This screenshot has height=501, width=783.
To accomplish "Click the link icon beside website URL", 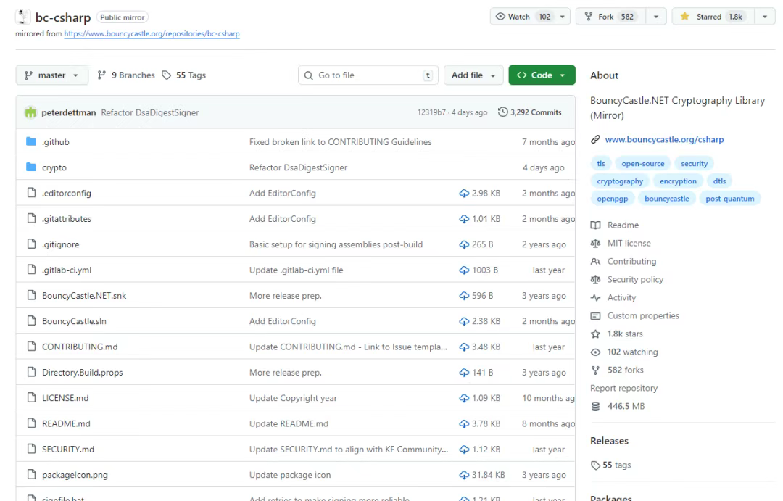I will click(x=595, y=139).
